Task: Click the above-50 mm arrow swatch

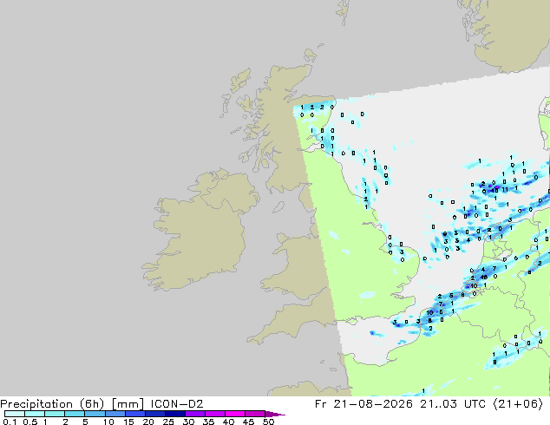Action: pos(275,414)
